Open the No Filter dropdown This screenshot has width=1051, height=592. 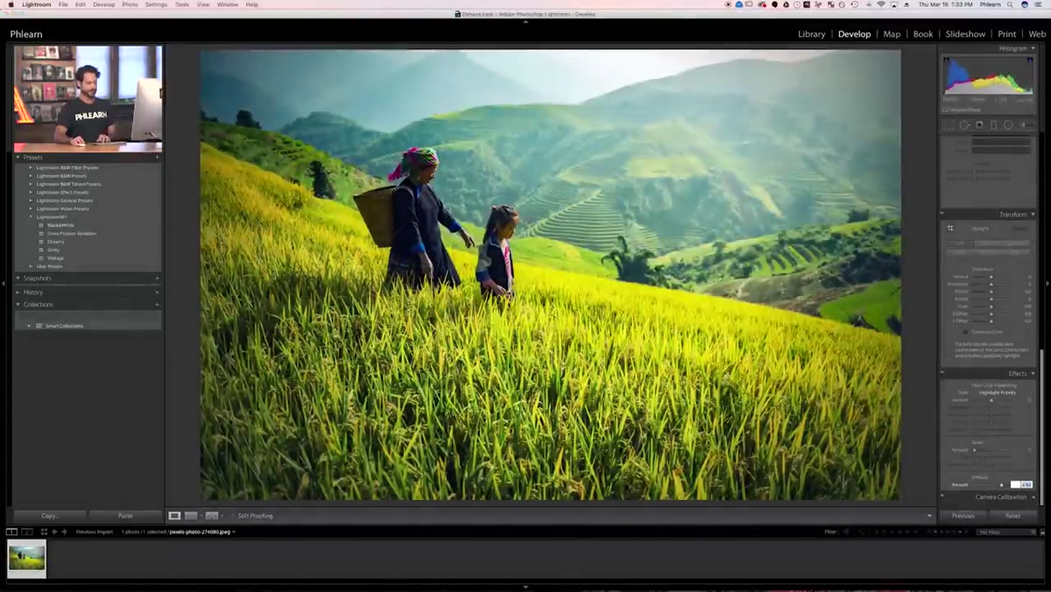(1006, 532)
